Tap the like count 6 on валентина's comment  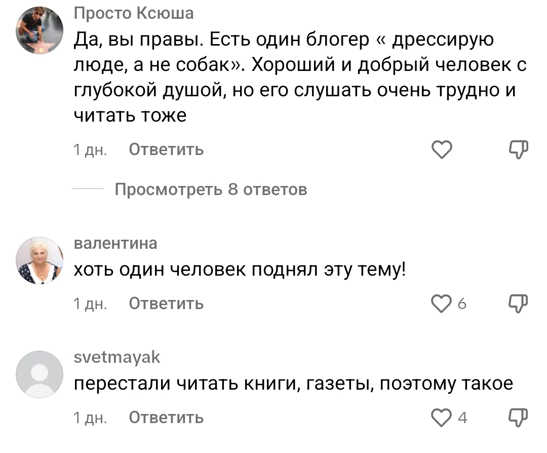(461, 304)
